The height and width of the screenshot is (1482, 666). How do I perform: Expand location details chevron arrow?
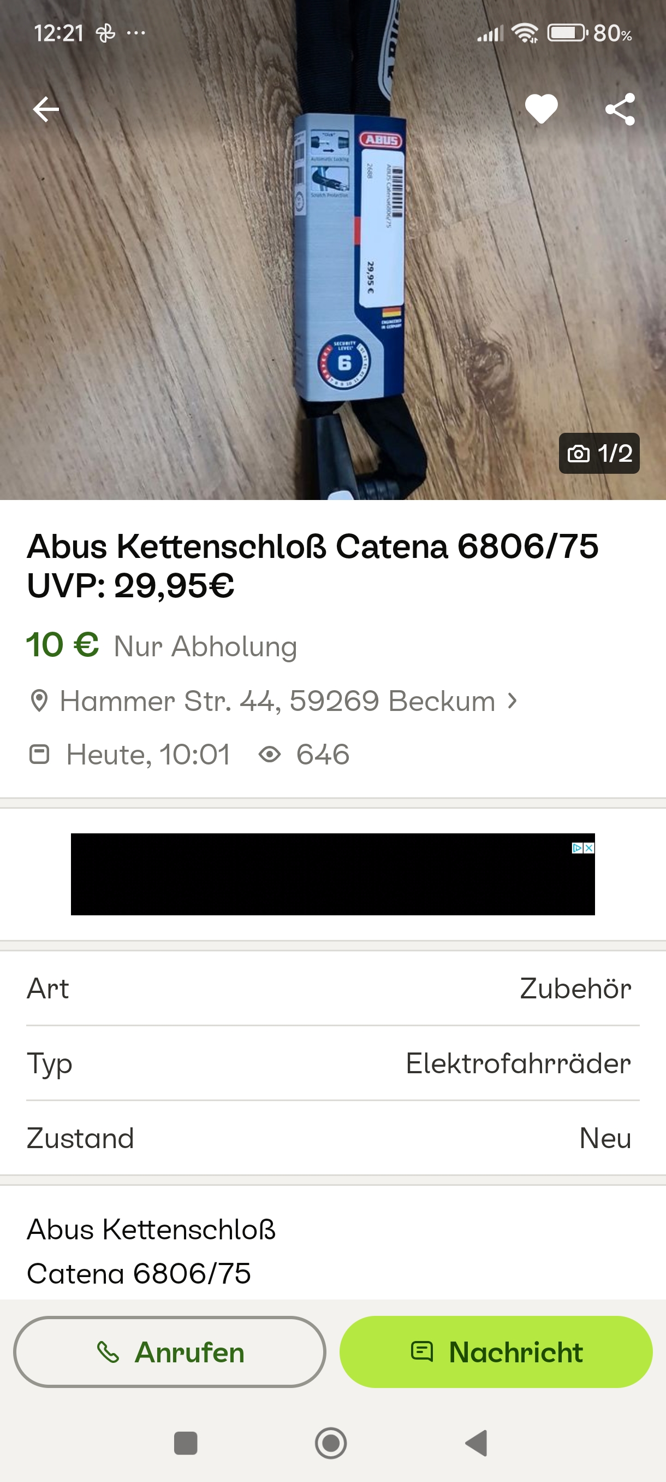(x=512, y=701)
